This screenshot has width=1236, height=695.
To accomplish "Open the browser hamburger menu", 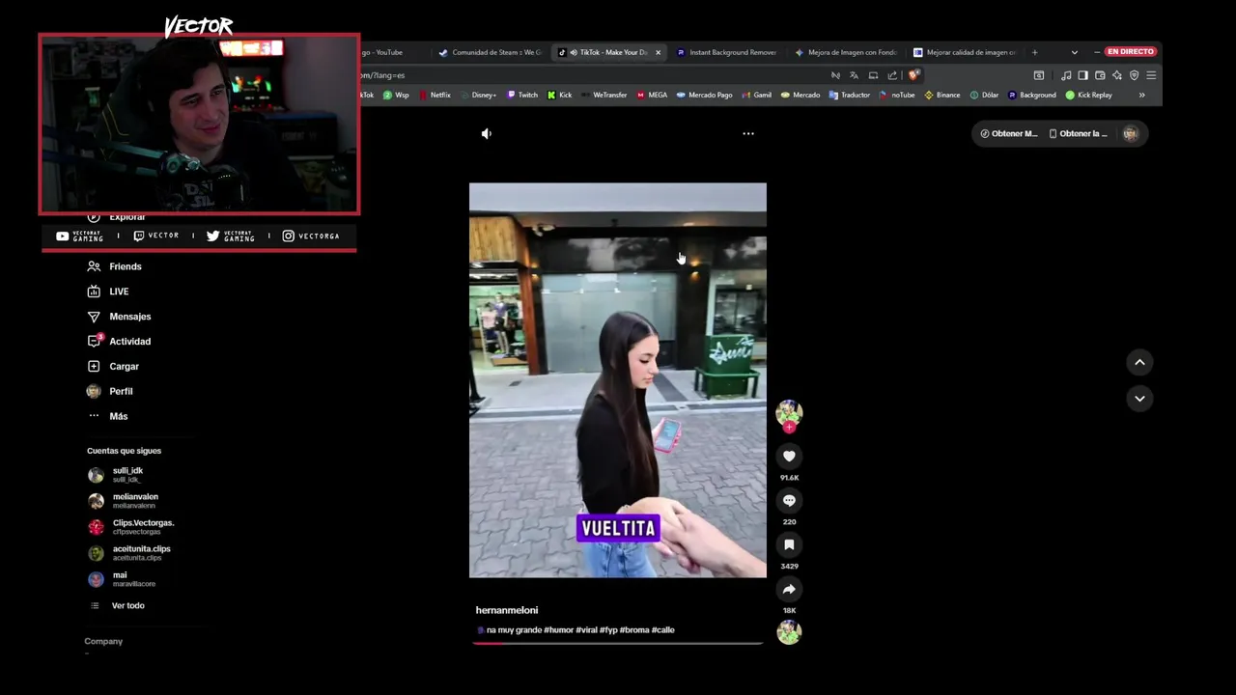I will (x=1151, y=75).
